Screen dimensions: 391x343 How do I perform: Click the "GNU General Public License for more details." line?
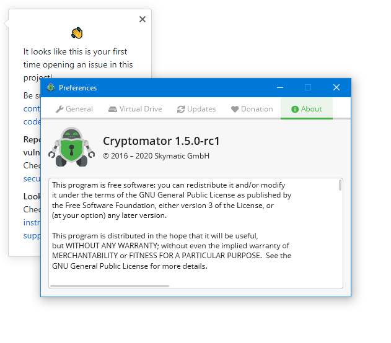130,266
